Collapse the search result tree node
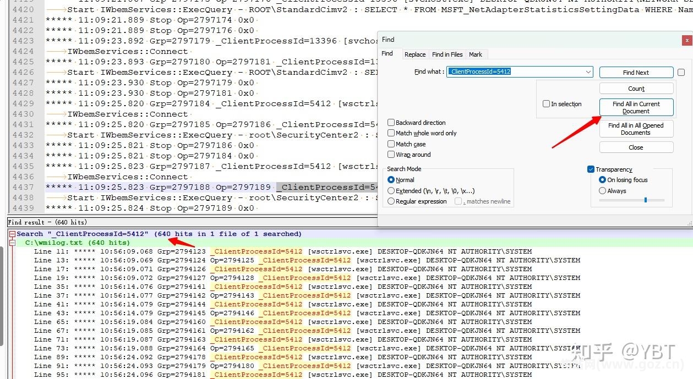The width and height of the screenshot is (693, 379). [x=12, y=234]
